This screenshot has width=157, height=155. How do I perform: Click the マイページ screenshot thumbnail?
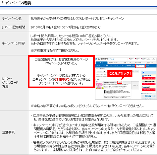click(x=126, y=78)
